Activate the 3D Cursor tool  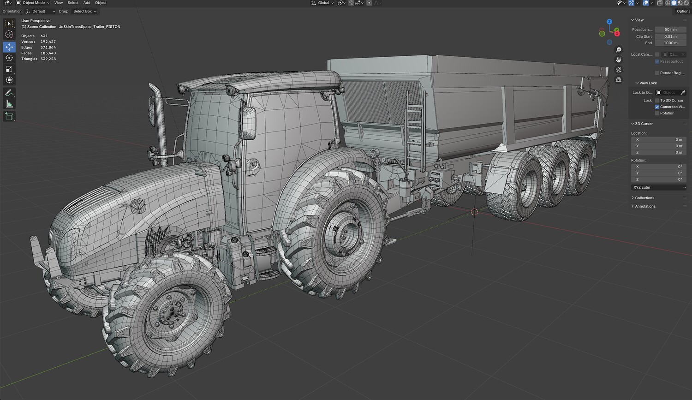tap(9, 35)
